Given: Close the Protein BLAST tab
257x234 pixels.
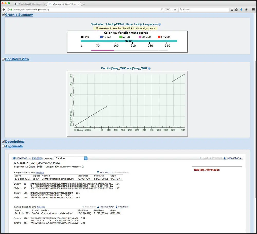Looking at the screenshot, I should click(x=45, y=4).
